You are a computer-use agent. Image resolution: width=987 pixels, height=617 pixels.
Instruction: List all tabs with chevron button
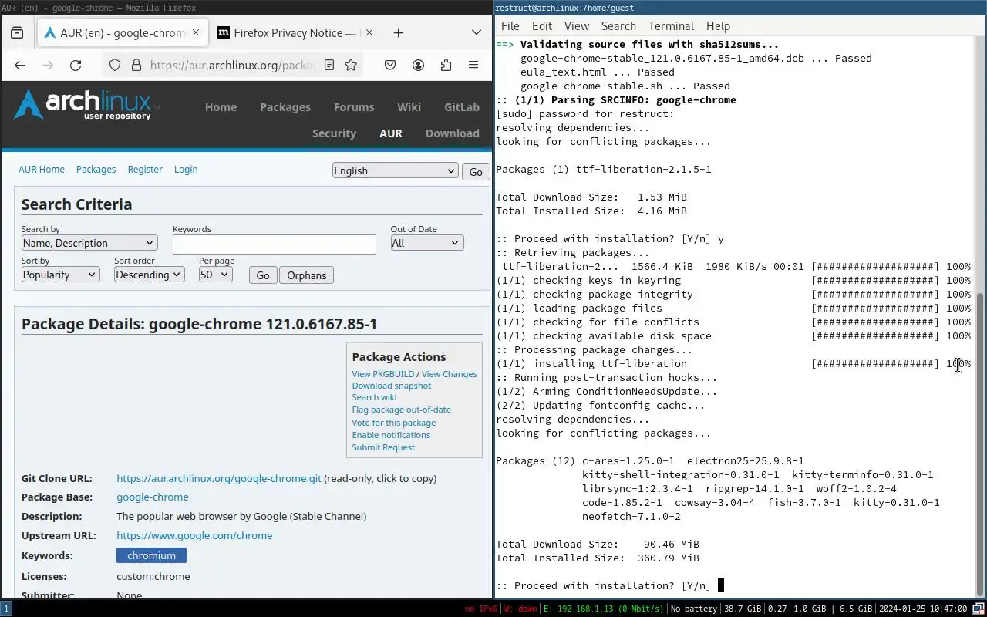coord(477,33)
